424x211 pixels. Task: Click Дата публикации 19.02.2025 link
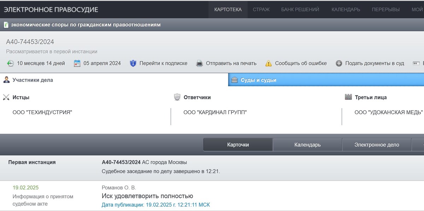(155, 205)
